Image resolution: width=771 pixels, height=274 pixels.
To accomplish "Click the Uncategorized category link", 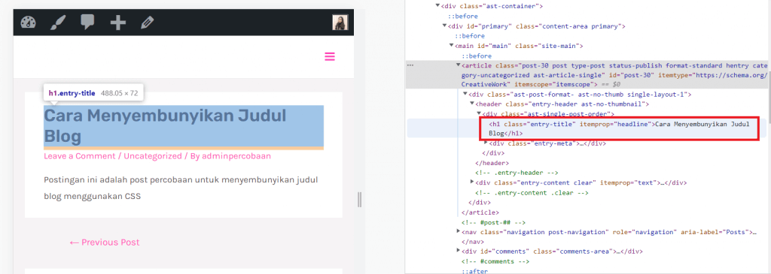I will [x=152, y=156].
